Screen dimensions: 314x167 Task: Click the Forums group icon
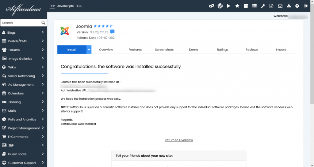4,50
